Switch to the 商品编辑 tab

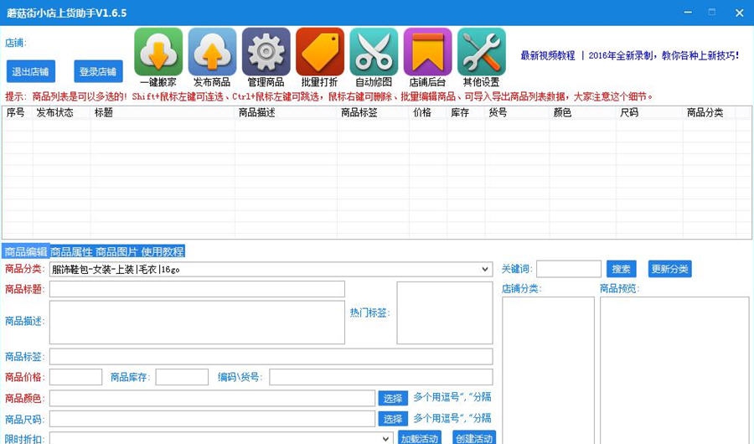coord(26,251)
